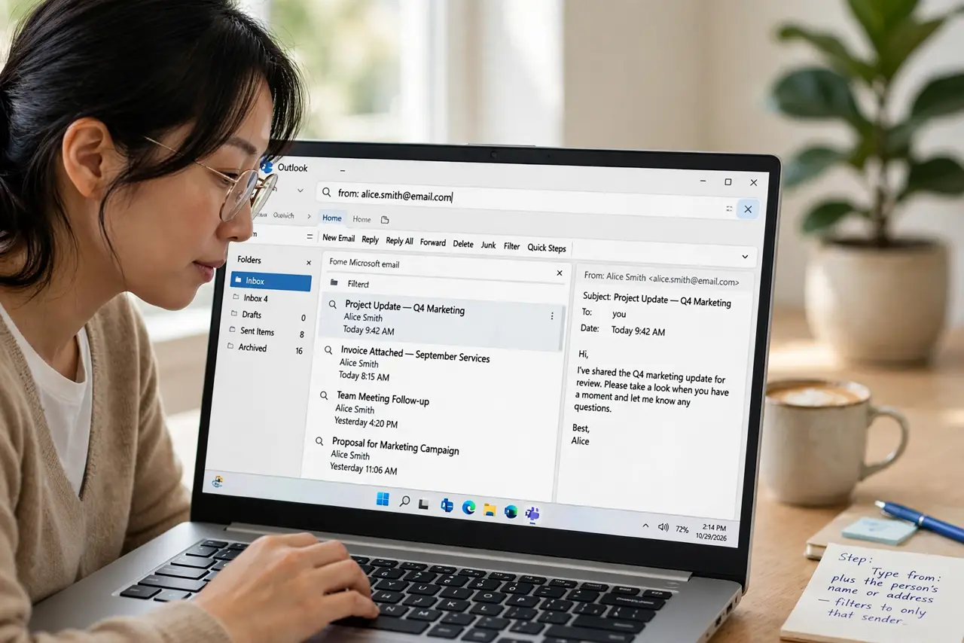
Task: Click the search icon beside the Invoice Attached email
Action: coord(328,350)
